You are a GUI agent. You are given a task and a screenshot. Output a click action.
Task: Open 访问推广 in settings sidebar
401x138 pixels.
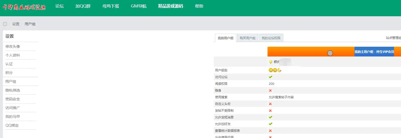(x=13, y=108)
